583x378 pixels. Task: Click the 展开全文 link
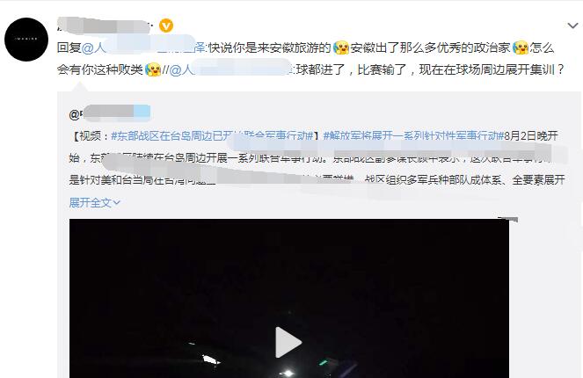click(91, 202)
